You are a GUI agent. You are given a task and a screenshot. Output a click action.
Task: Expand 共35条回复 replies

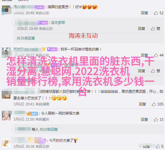point(26,38)
